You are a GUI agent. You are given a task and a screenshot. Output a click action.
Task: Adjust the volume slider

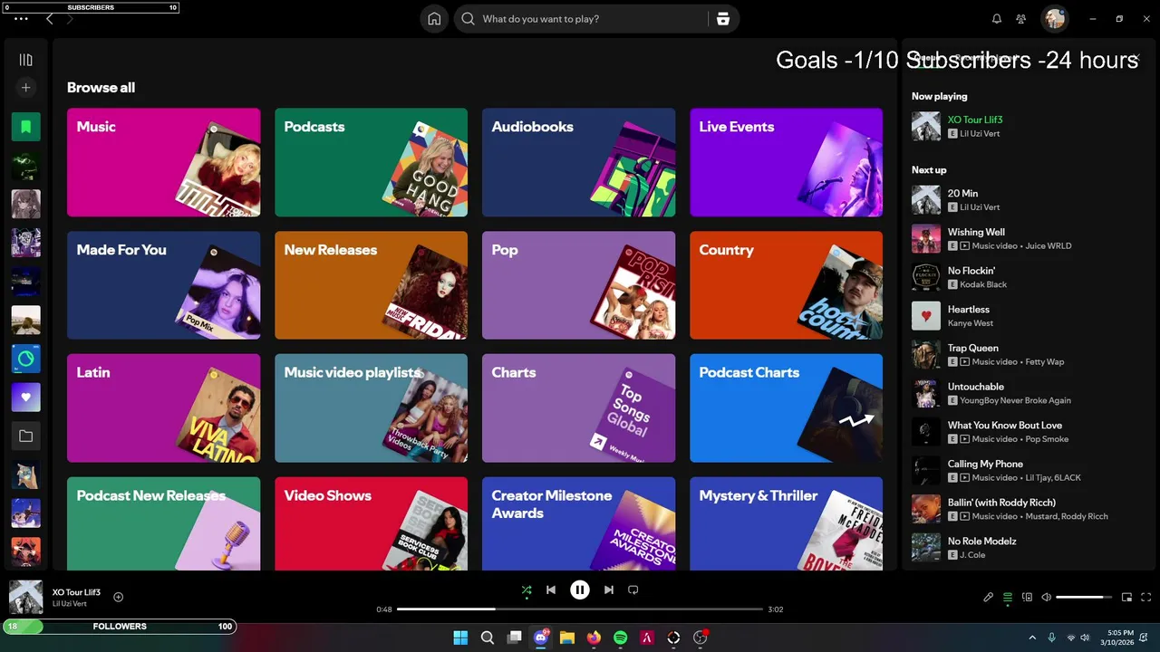click(x=1085, y=597)
